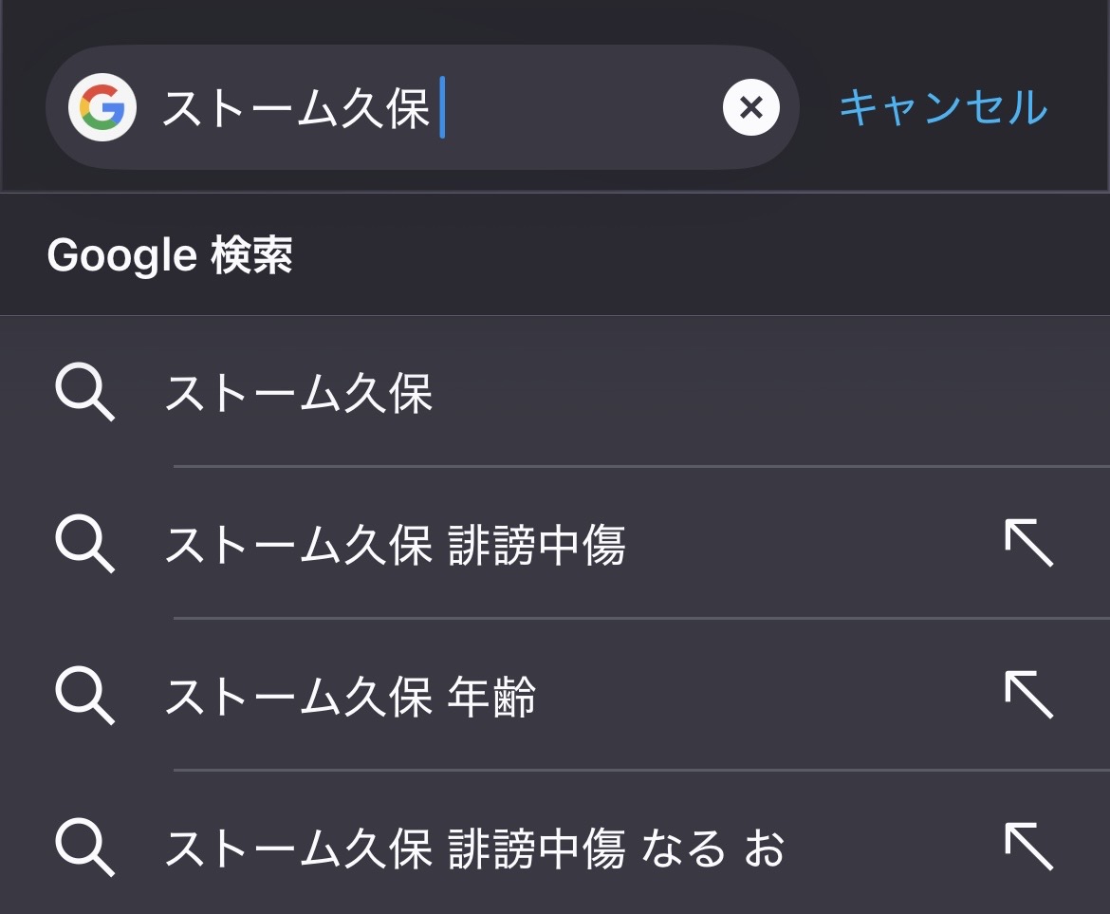The width and height of the screenshot is (1110, 914).
Task: Select the first suggestion ストーム久保
Action: pyautogui.click(x=299, y=393)
